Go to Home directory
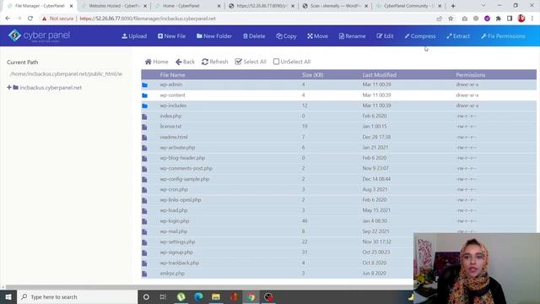 [157, 62]
